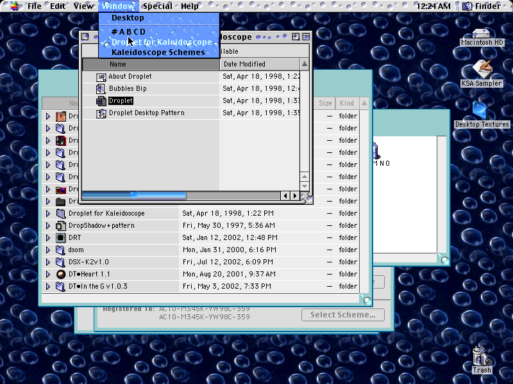This screenshot has height=384, width=513.
Task: Select the Droplet scheme file icon
Action: [x=101, y=101]
